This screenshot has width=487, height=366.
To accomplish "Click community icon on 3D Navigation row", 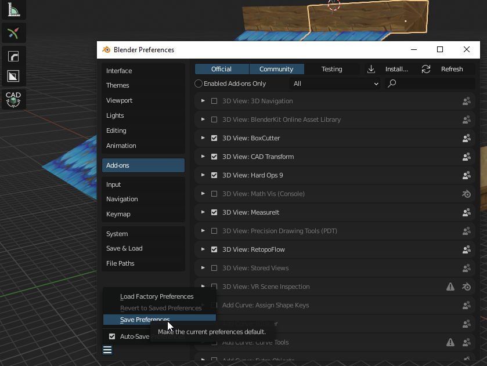I will [x=467, y=101].
